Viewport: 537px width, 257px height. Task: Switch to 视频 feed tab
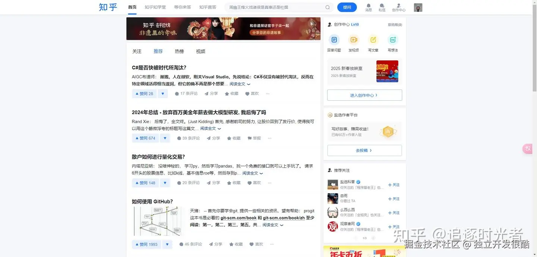201,51
